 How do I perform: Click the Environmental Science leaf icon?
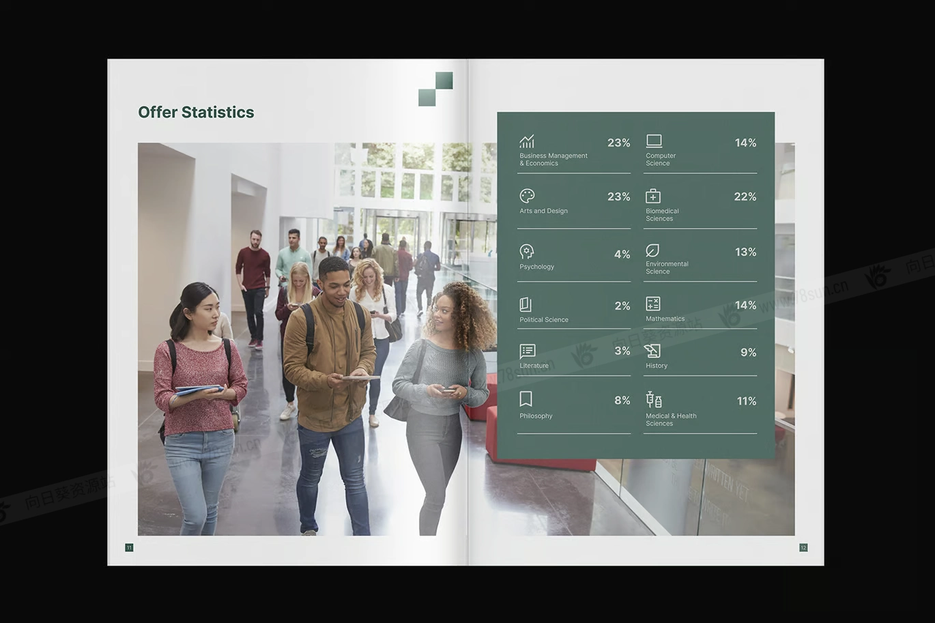click(652, 250)
